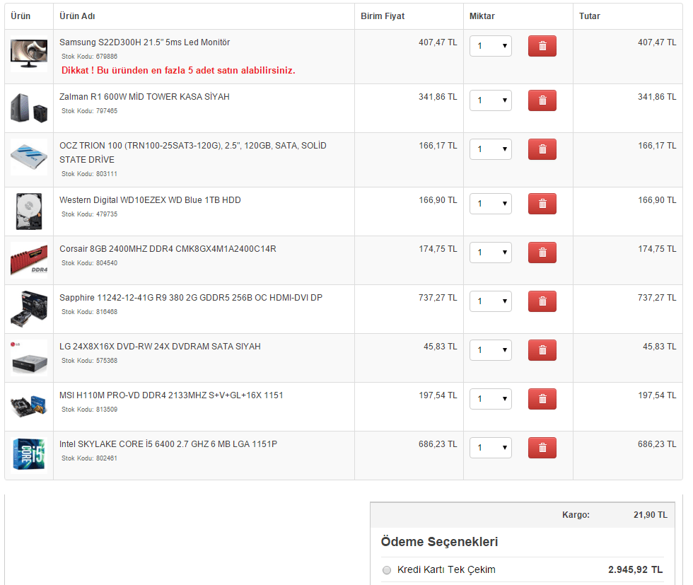Image resolution: width=693 pixels, height=585 pixels.
Task: Remove MSI H110M PRO-VD motherboard
Action: point(542,399)
